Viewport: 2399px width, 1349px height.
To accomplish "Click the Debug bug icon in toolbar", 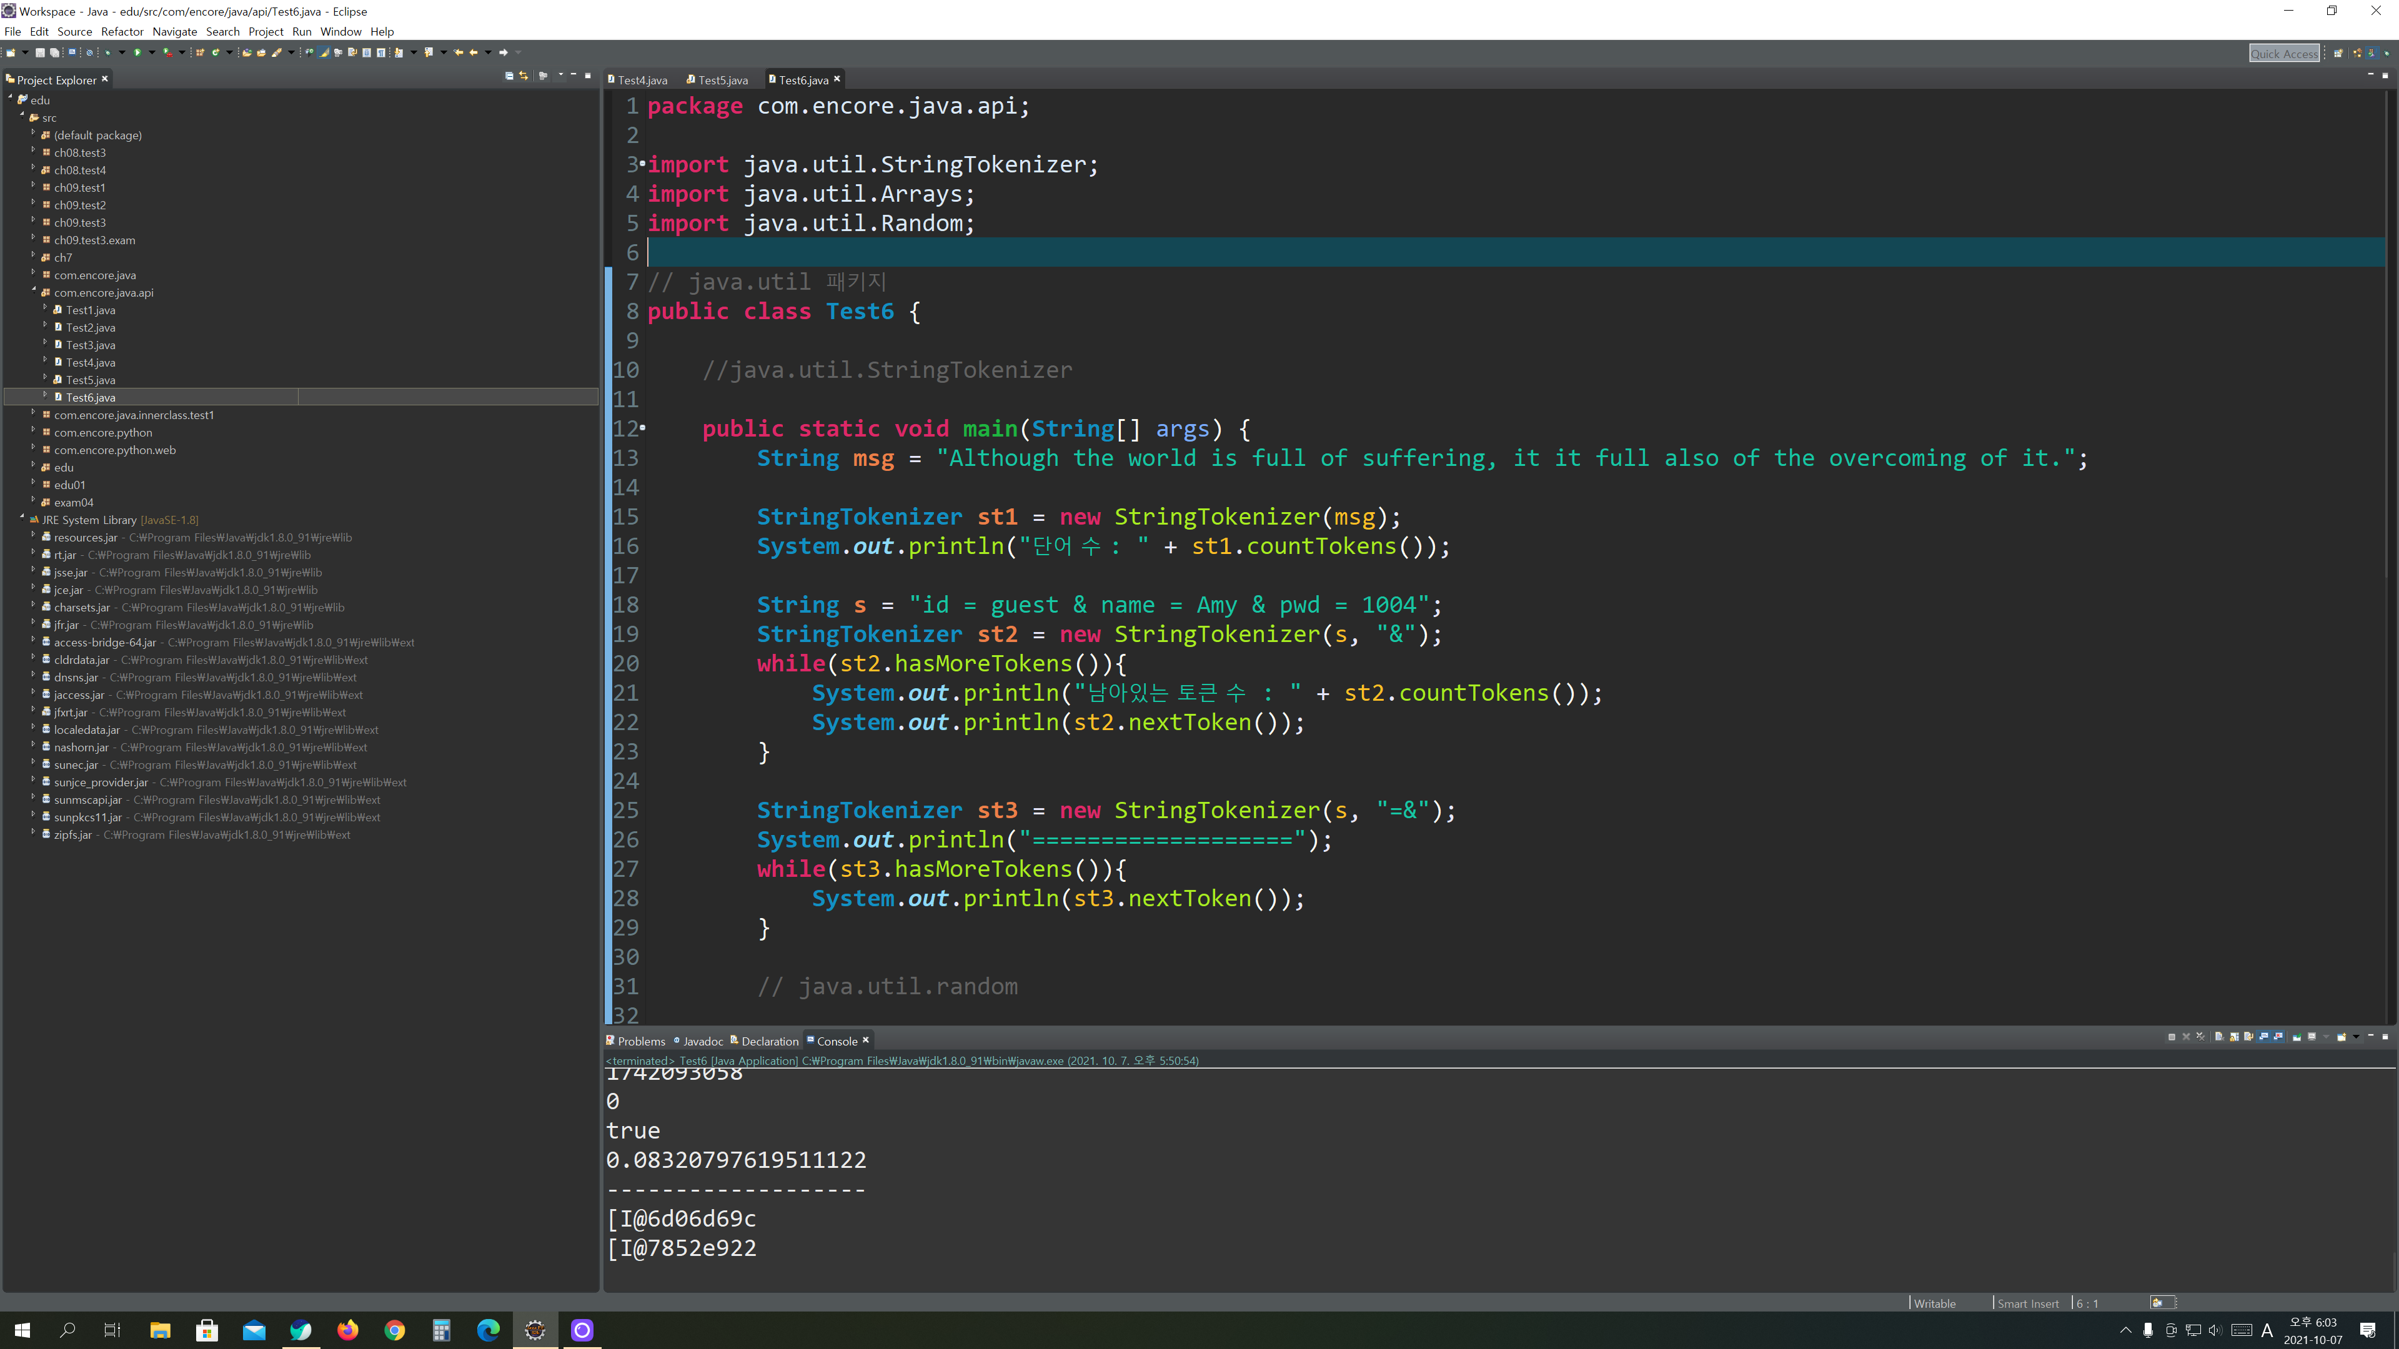I will (108, 52).
